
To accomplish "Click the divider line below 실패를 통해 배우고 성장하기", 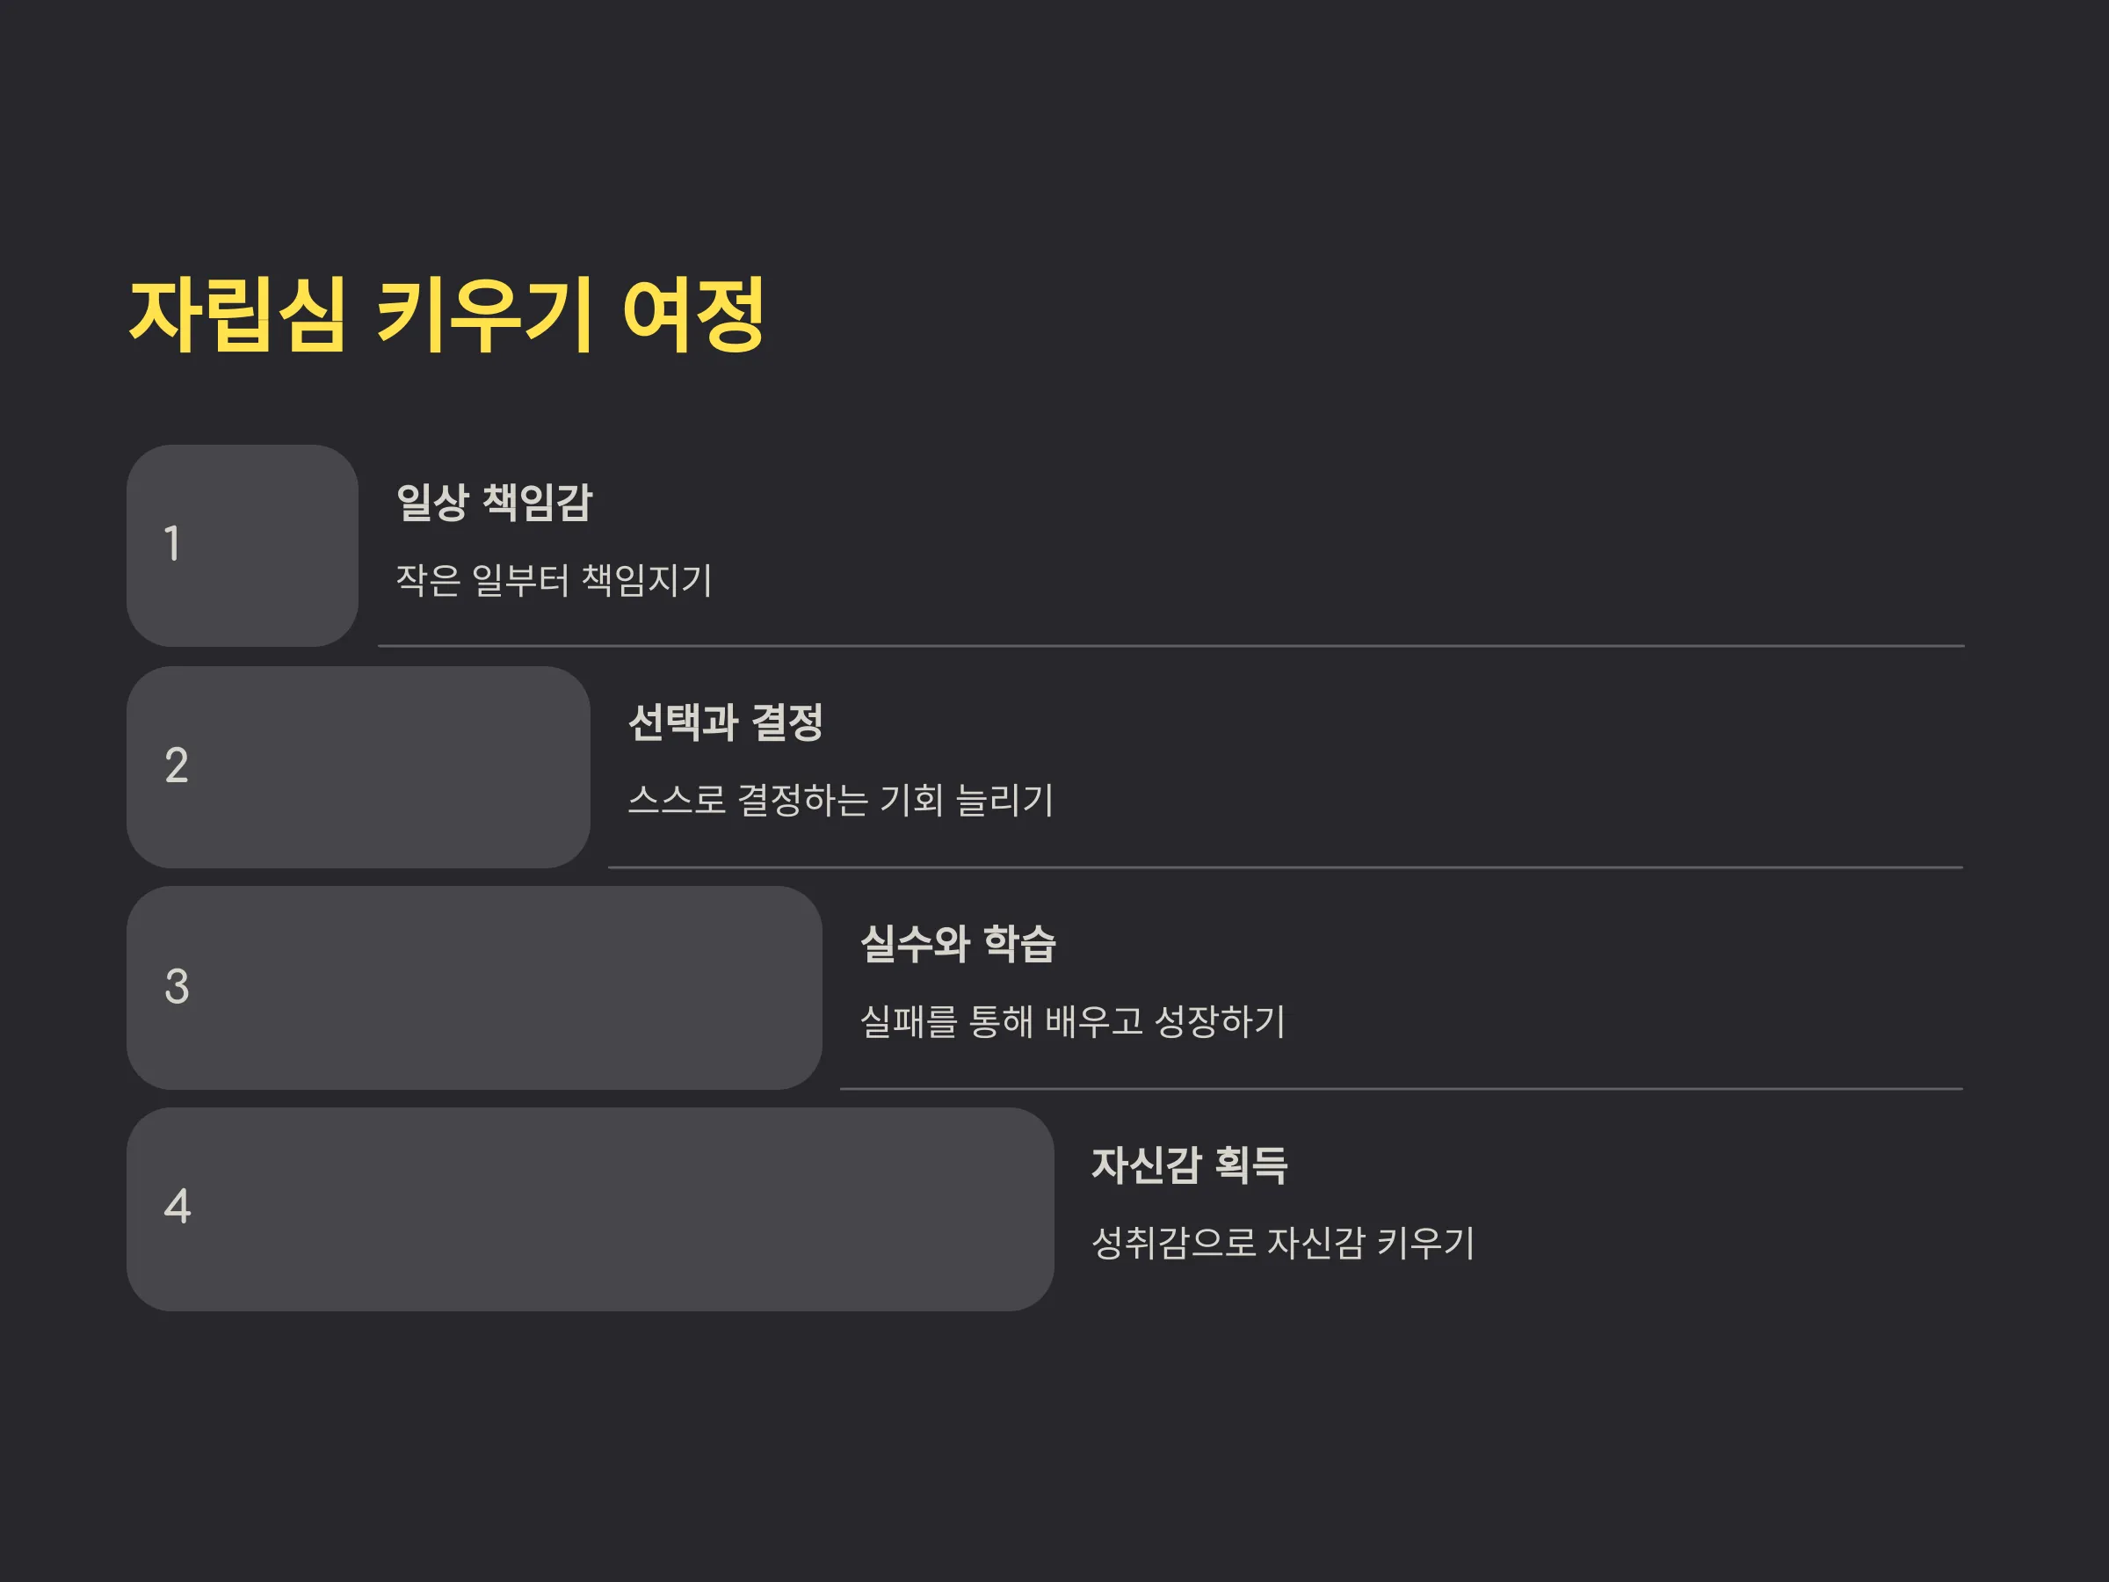I will pos(1402,1088).
